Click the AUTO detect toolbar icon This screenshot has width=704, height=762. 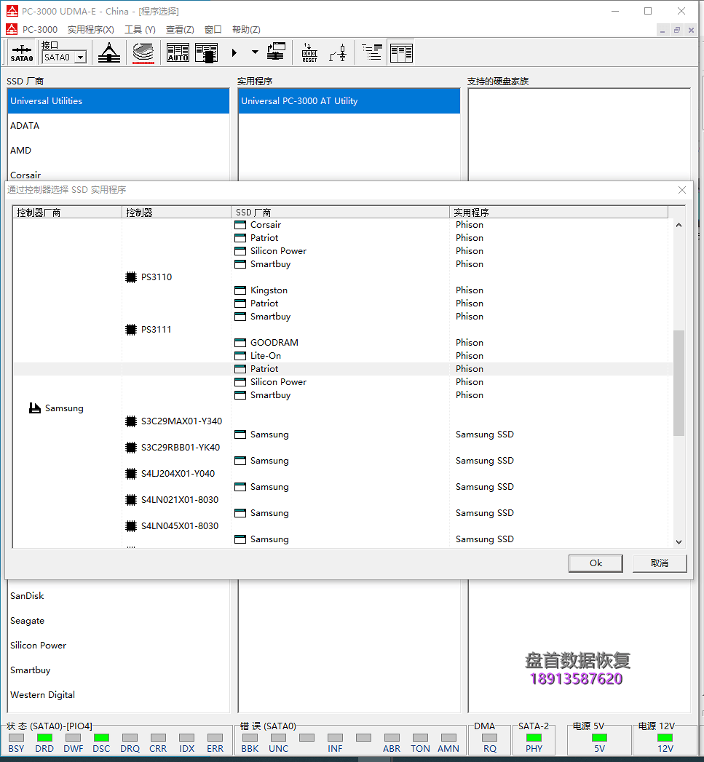pyautogui.click(x=178, y=53)
